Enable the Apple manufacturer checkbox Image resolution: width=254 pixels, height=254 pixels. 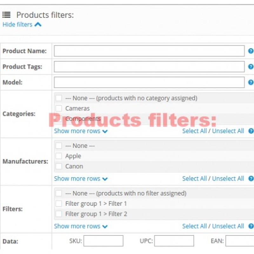point(58,156)
